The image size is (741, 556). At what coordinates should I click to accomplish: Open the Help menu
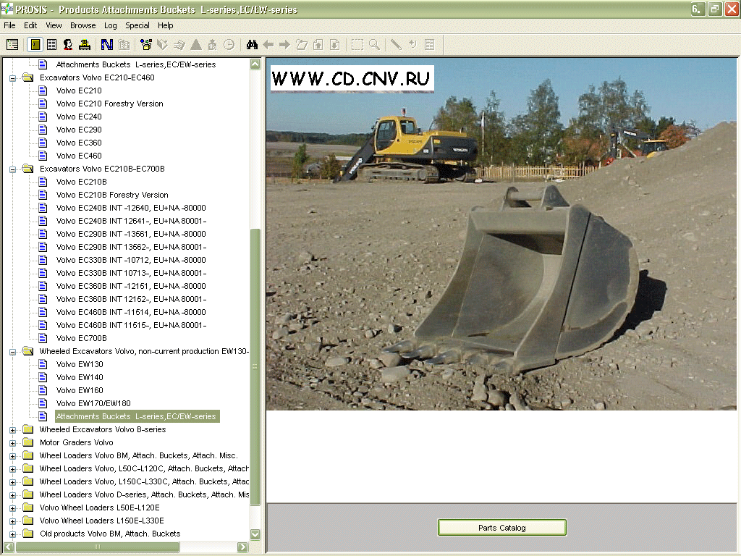(x=166, y=25)
